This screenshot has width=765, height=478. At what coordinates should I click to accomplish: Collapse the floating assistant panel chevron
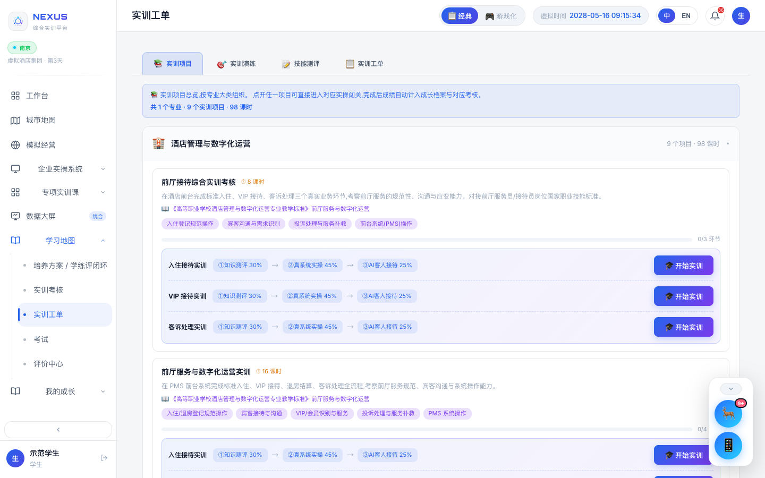coord(731,389)
